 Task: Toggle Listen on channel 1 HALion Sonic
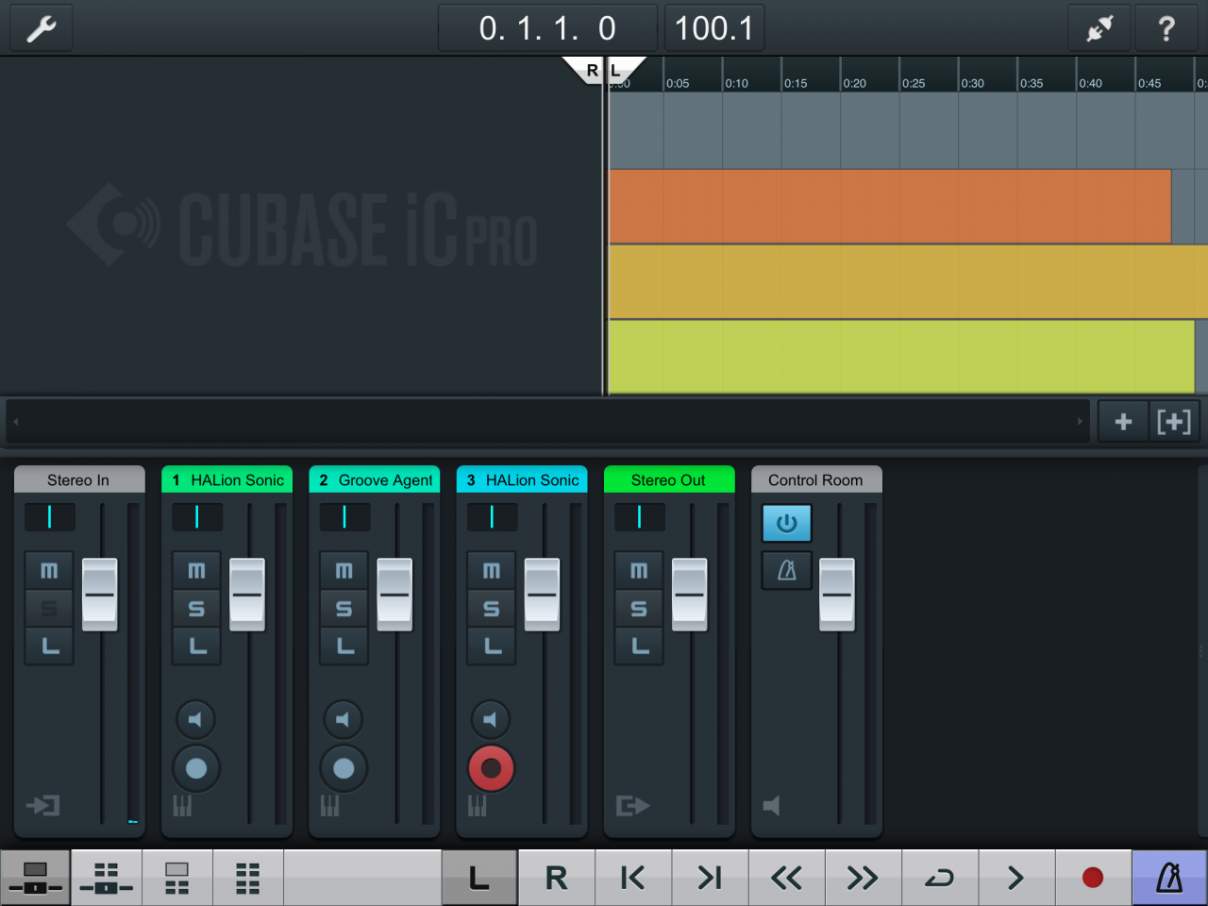[196, 646]
